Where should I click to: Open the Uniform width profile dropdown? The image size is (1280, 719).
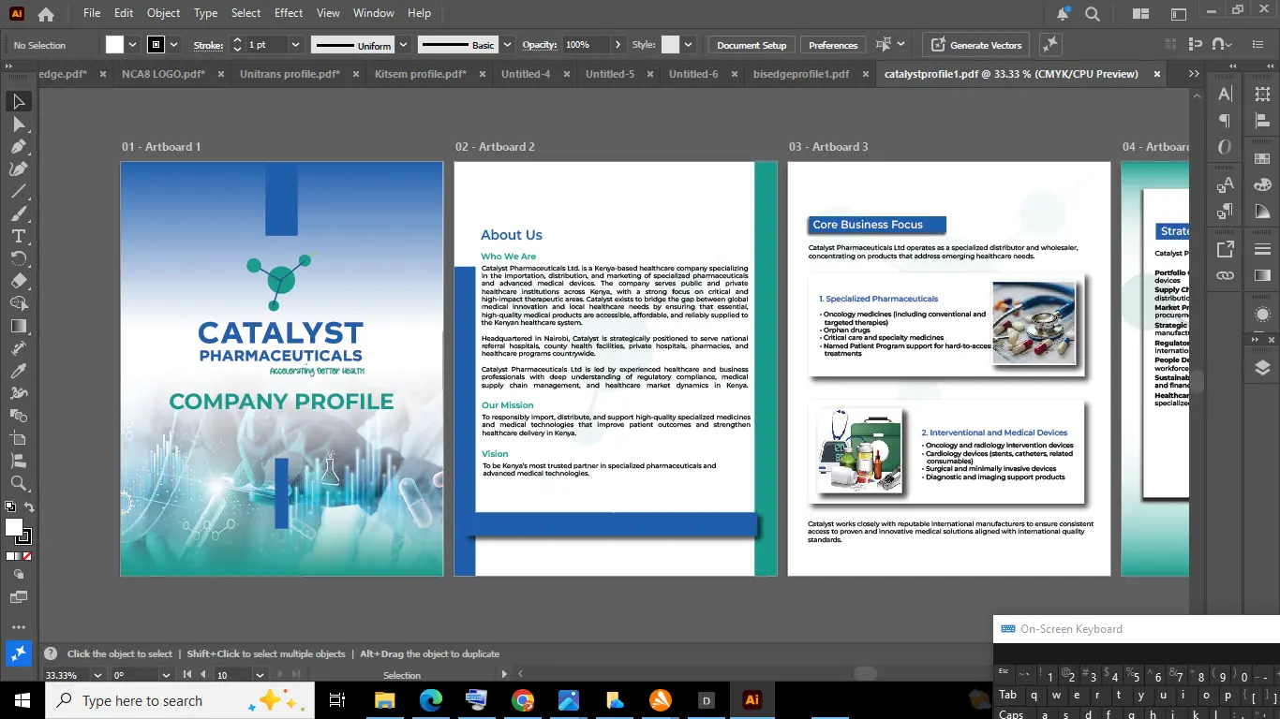(403, 45)
